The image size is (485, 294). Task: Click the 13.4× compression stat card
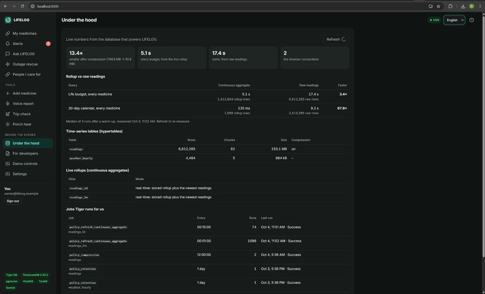click(100, 58)
